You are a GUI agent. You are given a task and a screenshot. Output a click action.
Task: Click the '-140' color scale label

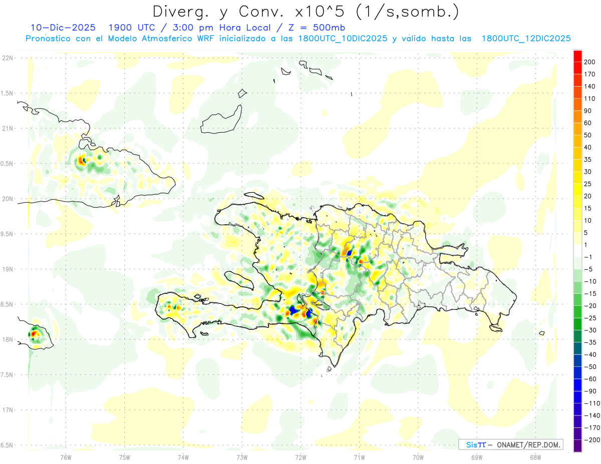591,416
